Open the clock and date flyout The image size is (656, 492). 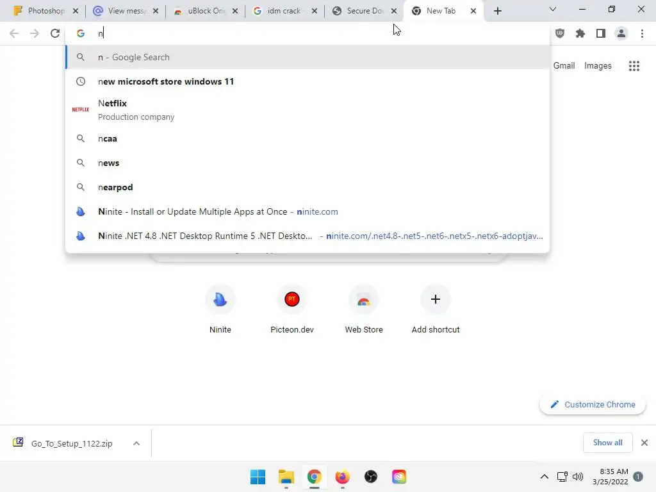tap(610, 477)
